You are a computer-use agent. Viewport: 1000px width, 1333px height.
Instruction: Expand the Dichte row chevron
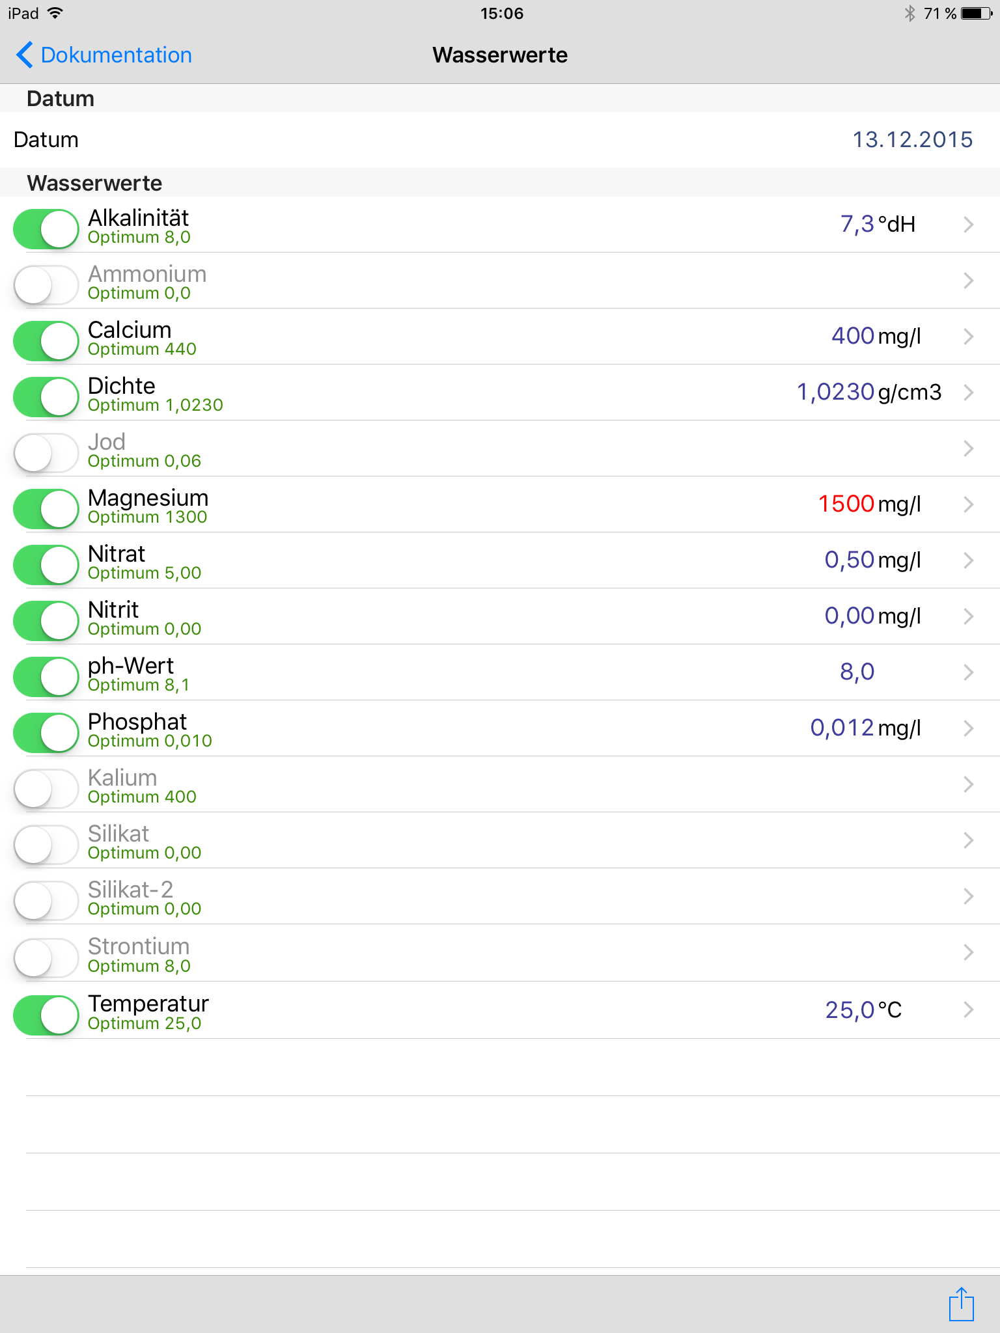pos(968,392)
